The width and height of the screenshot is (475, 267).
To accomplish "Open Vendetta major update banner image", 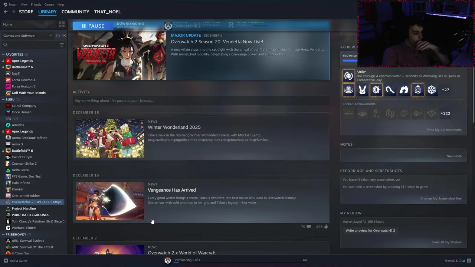I will coord(119,56).
